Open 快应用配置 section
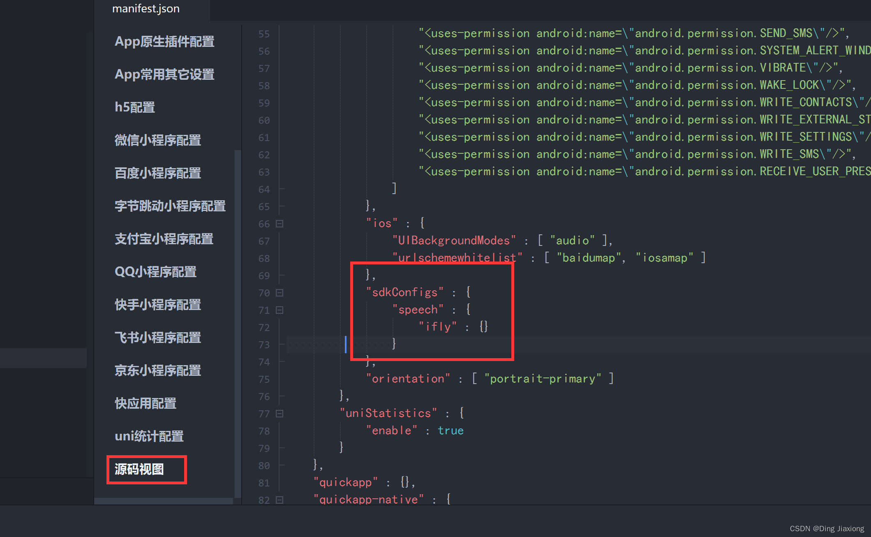Image resolution: width=871 pixels, height=537 pixels. click(146, 403)
